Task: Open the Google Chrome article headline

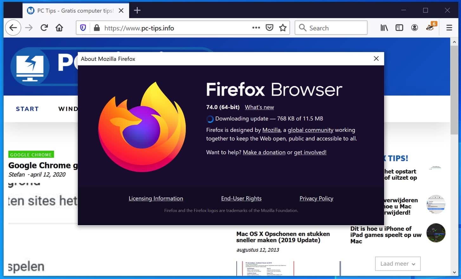Action: pos(43,165)
